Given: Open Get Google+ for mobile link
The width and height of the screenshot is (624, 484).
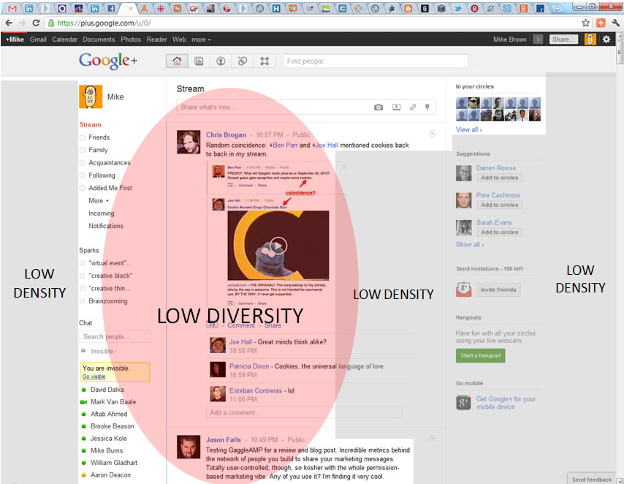Looking at the screenshot, I should (x=506, y=403).
